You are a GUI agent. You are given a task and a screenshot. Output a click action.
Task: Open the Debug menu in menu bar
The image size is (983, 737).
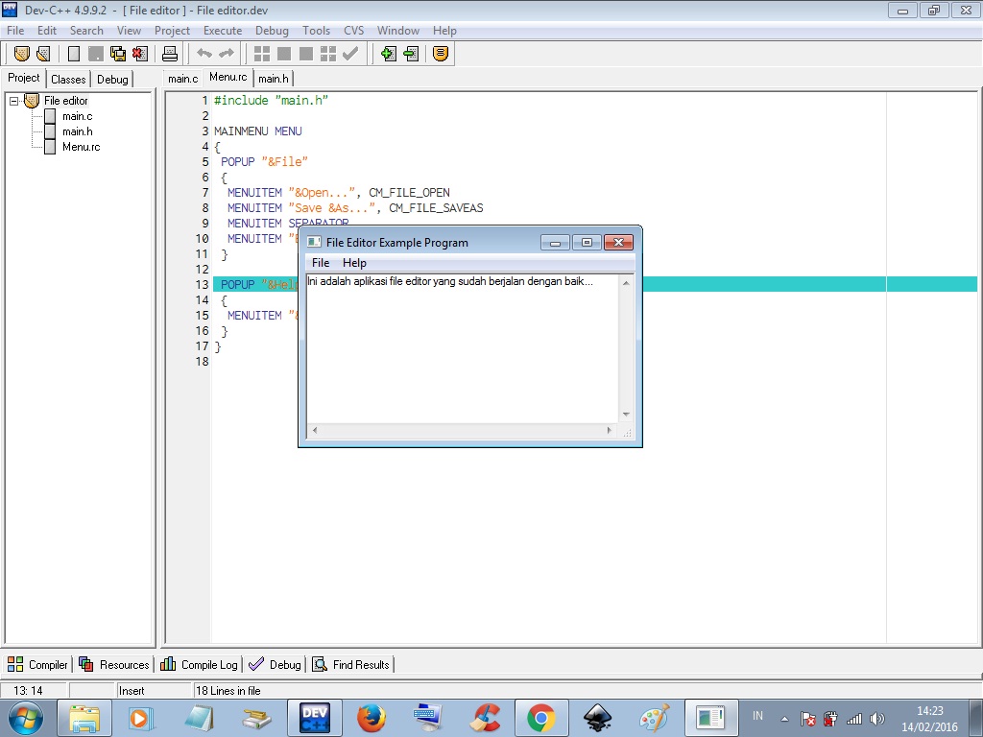(272, 31)
